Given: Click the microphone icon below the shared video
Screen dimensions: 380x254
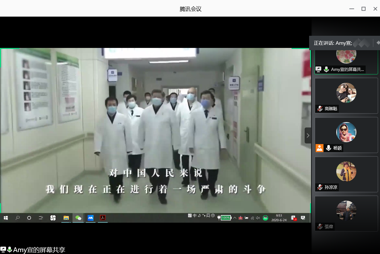Looking at the screenshot, I should 10,250.
